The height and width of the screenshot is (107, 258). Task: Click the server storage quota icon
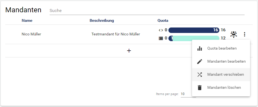click(161, 38)
